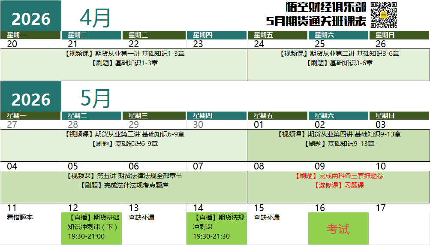Select 查缺补漏 under May 15
Image resolution: width=430 pixels, height=245 pixels.
[267, 218]
